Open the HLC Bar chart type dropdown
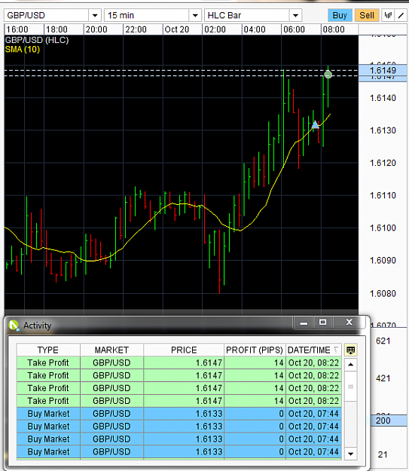 tap(295, 15)
